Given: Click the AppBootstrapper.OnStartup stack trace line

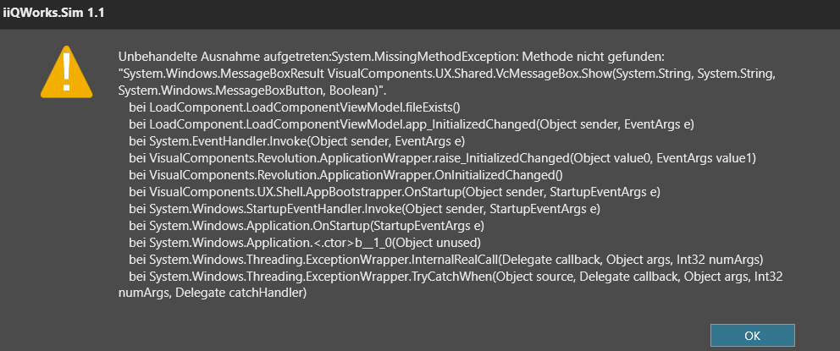Looking at the screenshot, I should click(395, 192).
